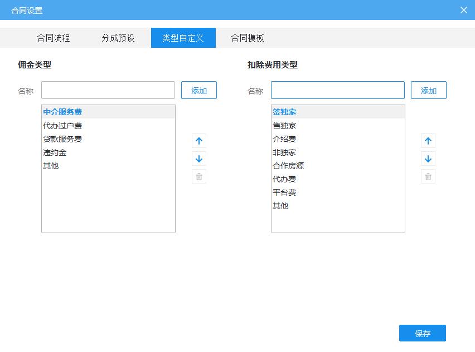This screenshot has width=475, height=352.
Task: Select the 类型自定义 tab
Action: tap(183, 38)
